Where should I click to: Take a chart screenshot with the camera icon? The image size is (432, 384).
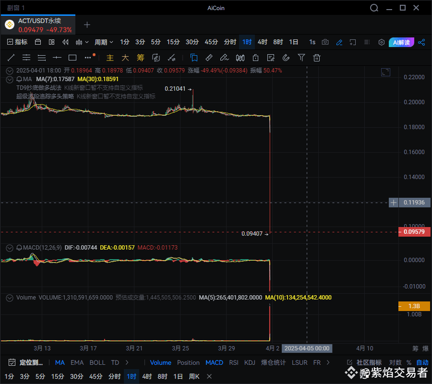click(x=325, y=42)
